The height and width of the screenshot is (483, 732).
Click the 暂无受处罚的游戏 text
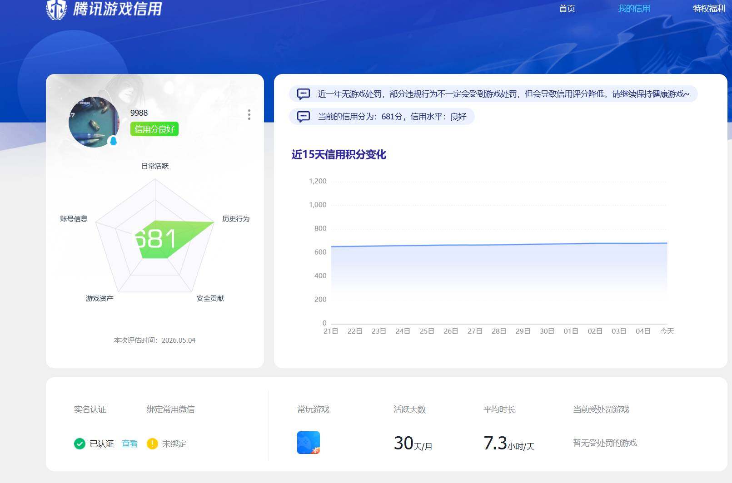pyautogui.click(x=605, y=443)
